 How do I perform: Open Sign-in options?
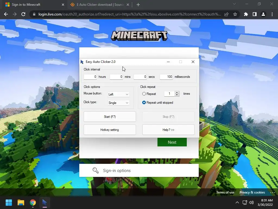(x=139, y=170)
